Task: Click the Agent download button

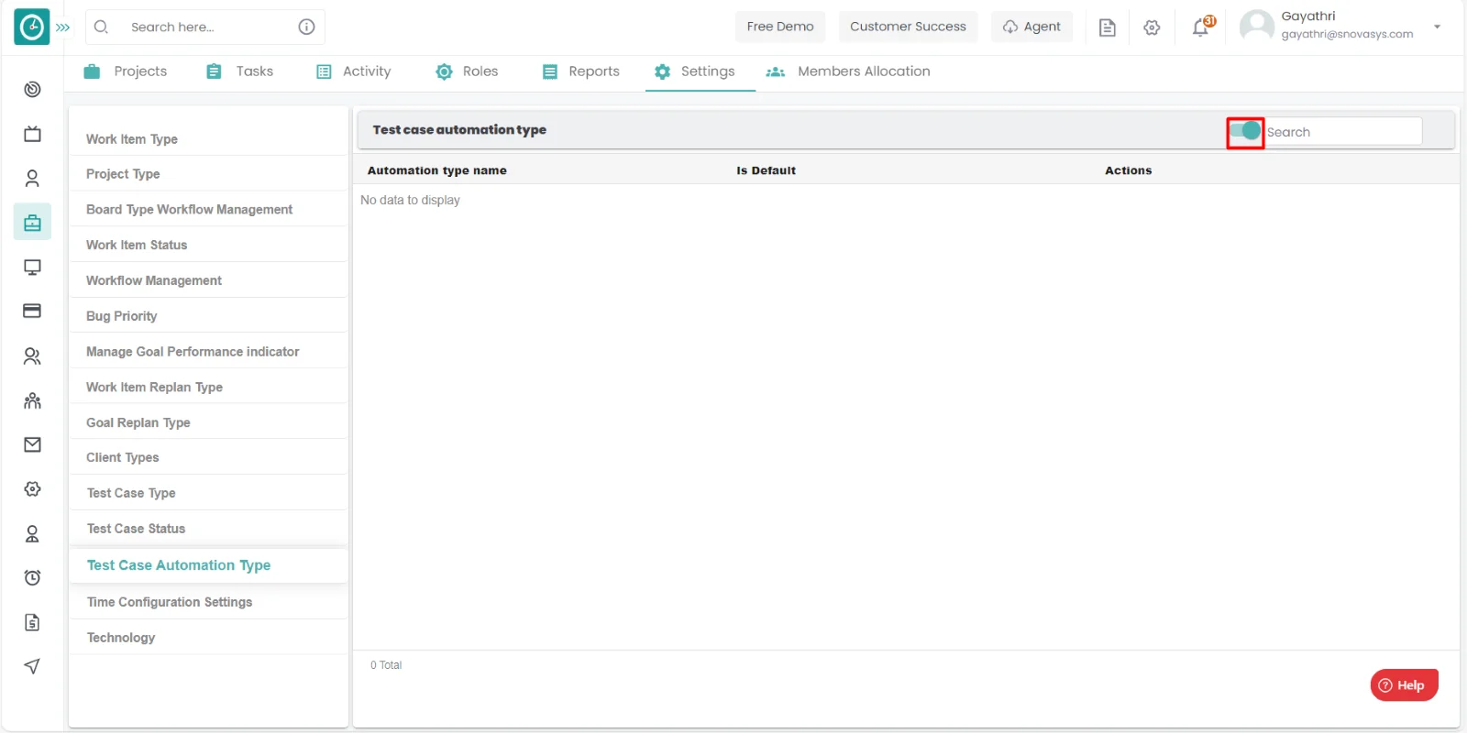Action: [x=1031, y=27]
